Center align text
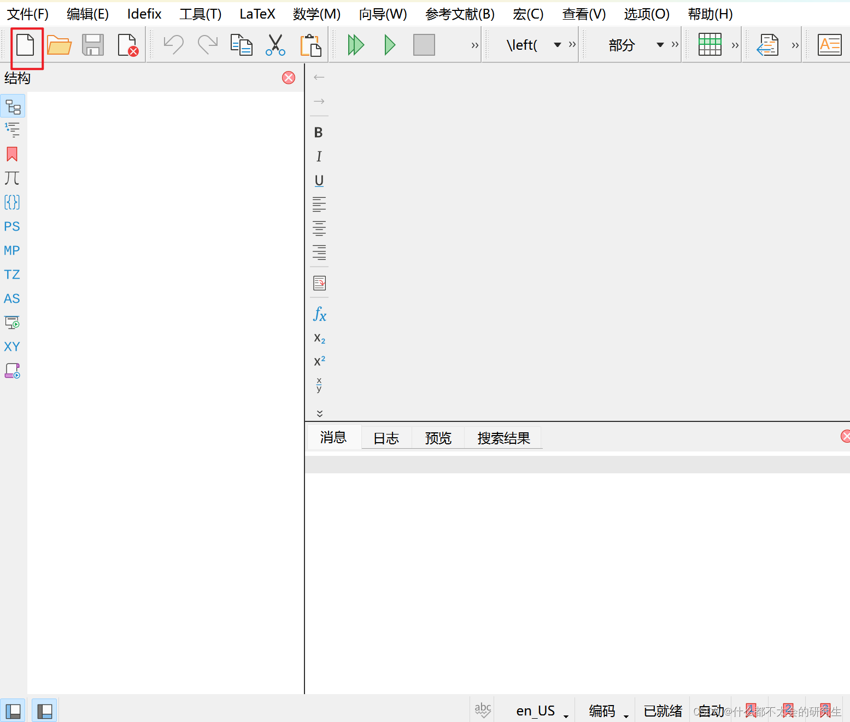Viewport: 850px width, 722px height. (319, 228)
